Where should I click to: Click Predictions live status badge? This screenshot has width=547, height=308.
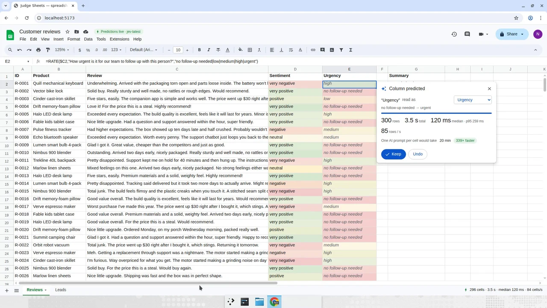118,32
